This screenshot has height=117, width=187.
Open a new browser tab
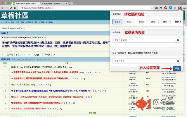click(71, 4)
